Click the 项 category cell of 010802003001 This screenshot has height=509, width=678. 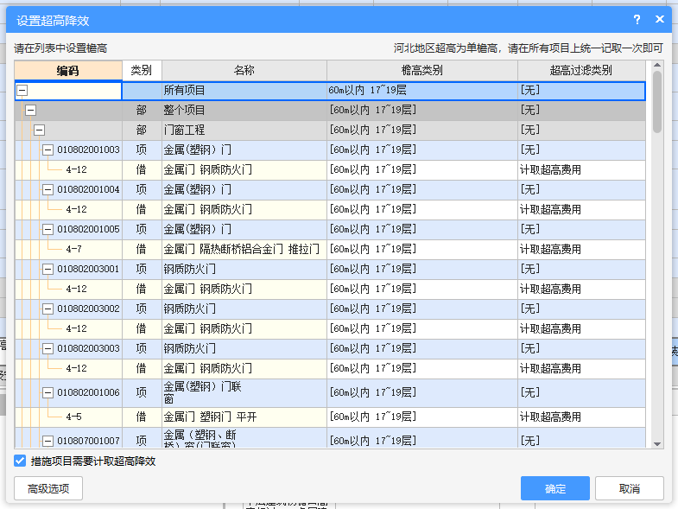142,270
